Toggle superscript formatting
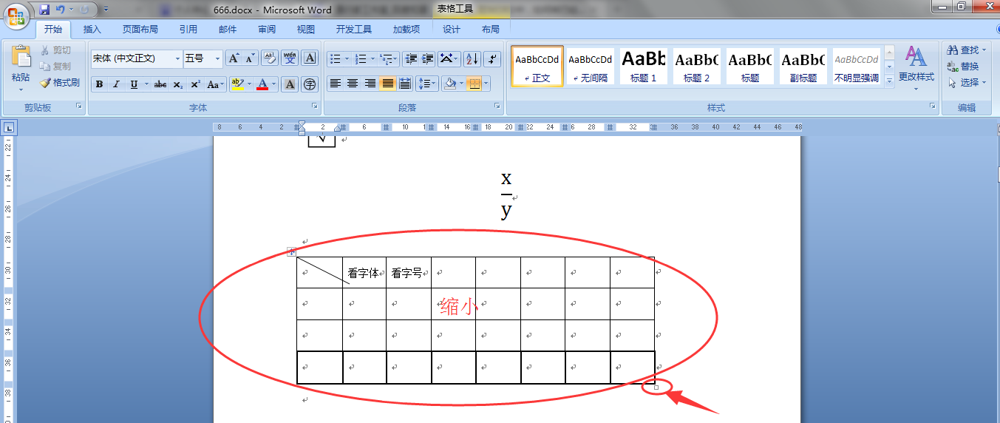This screenshot has height=423, width=1000. pyautogui.click(x=195, y=84)
